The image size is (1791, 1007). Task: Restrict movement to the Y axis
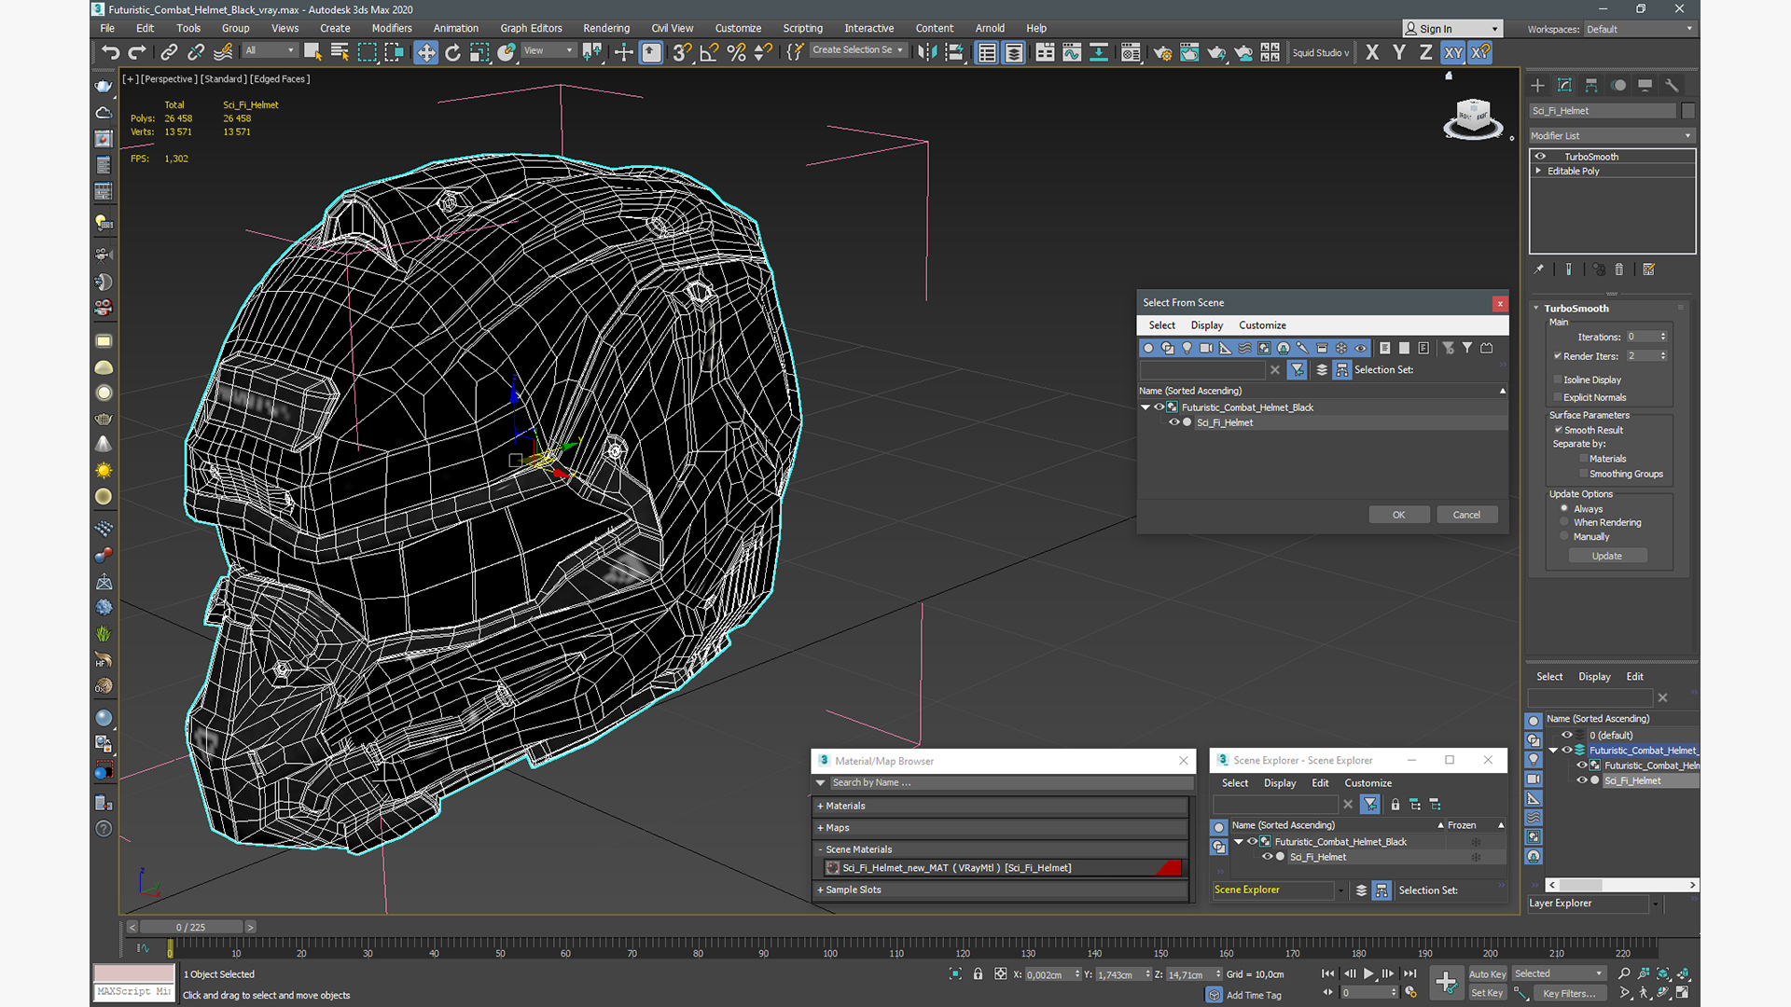[1399, 52]
